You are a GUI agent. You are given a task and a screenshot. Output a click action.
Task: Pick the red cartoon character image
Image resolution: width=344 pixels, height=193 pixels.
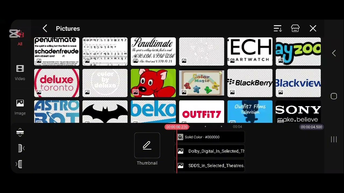pos(153,83)
